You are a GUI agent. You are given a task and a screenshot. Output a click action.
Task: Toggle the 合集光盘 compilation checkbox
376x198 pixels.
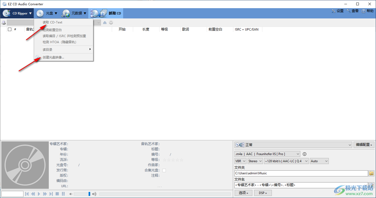pyautogui.click(x=164, y=170)
